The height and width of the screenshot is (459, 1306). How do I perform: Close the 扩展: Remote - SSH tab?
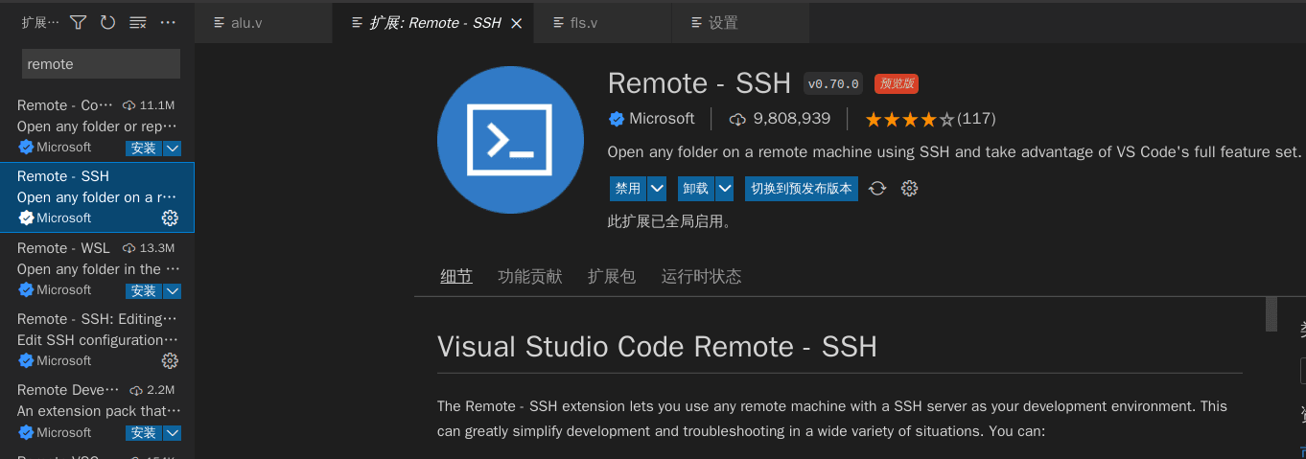[x=516, y=23]
